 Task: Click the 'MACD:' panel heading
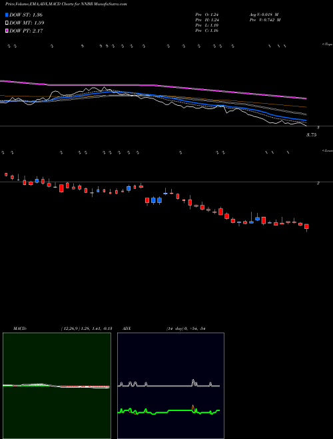[19, 329]
